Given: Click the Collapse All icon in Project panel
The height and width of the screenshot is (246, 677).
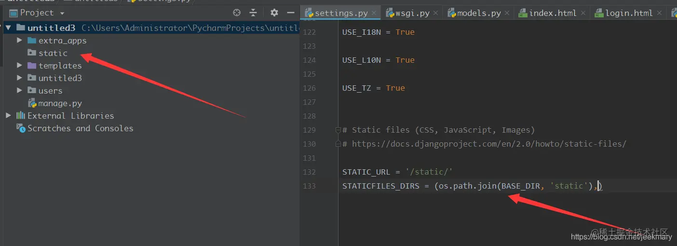Looking at the screenshot, I should tap(254, 13).
